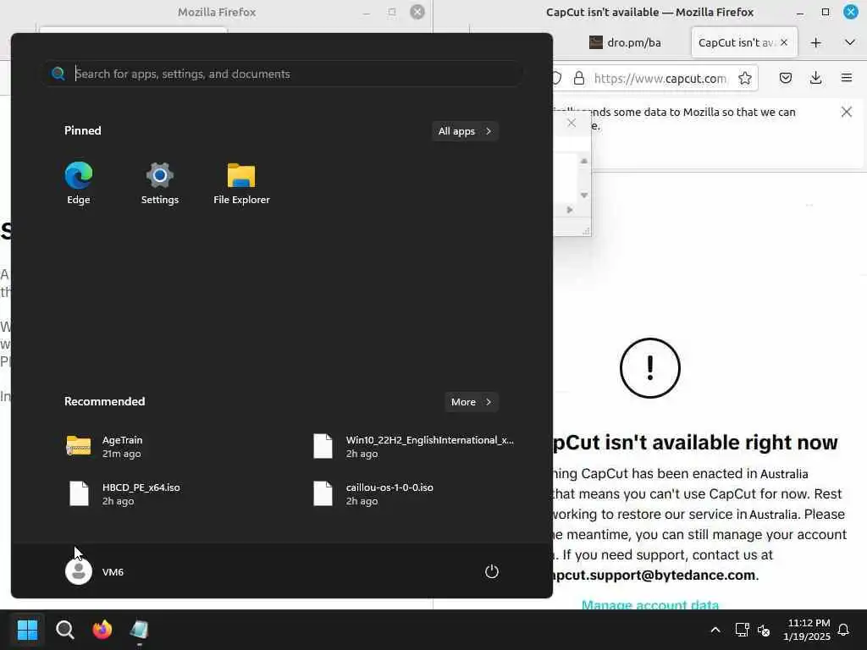The height and width of the screenshot is (650, 867).
Task: Dismiss the Mozilla data notification bar
Action: 847,113
